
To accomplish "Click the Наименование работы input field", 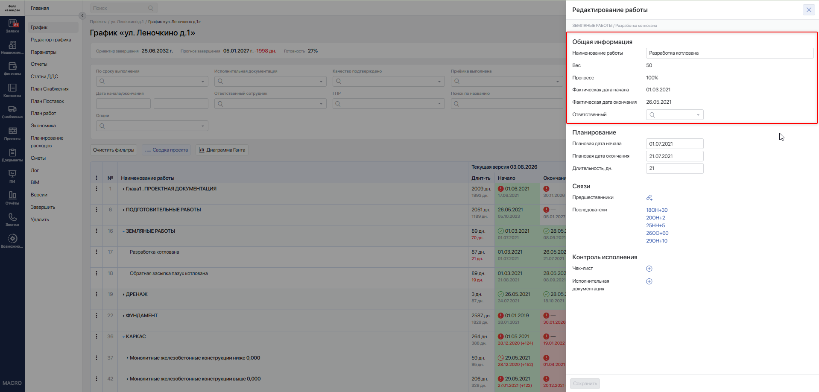I will pos(730,53).
